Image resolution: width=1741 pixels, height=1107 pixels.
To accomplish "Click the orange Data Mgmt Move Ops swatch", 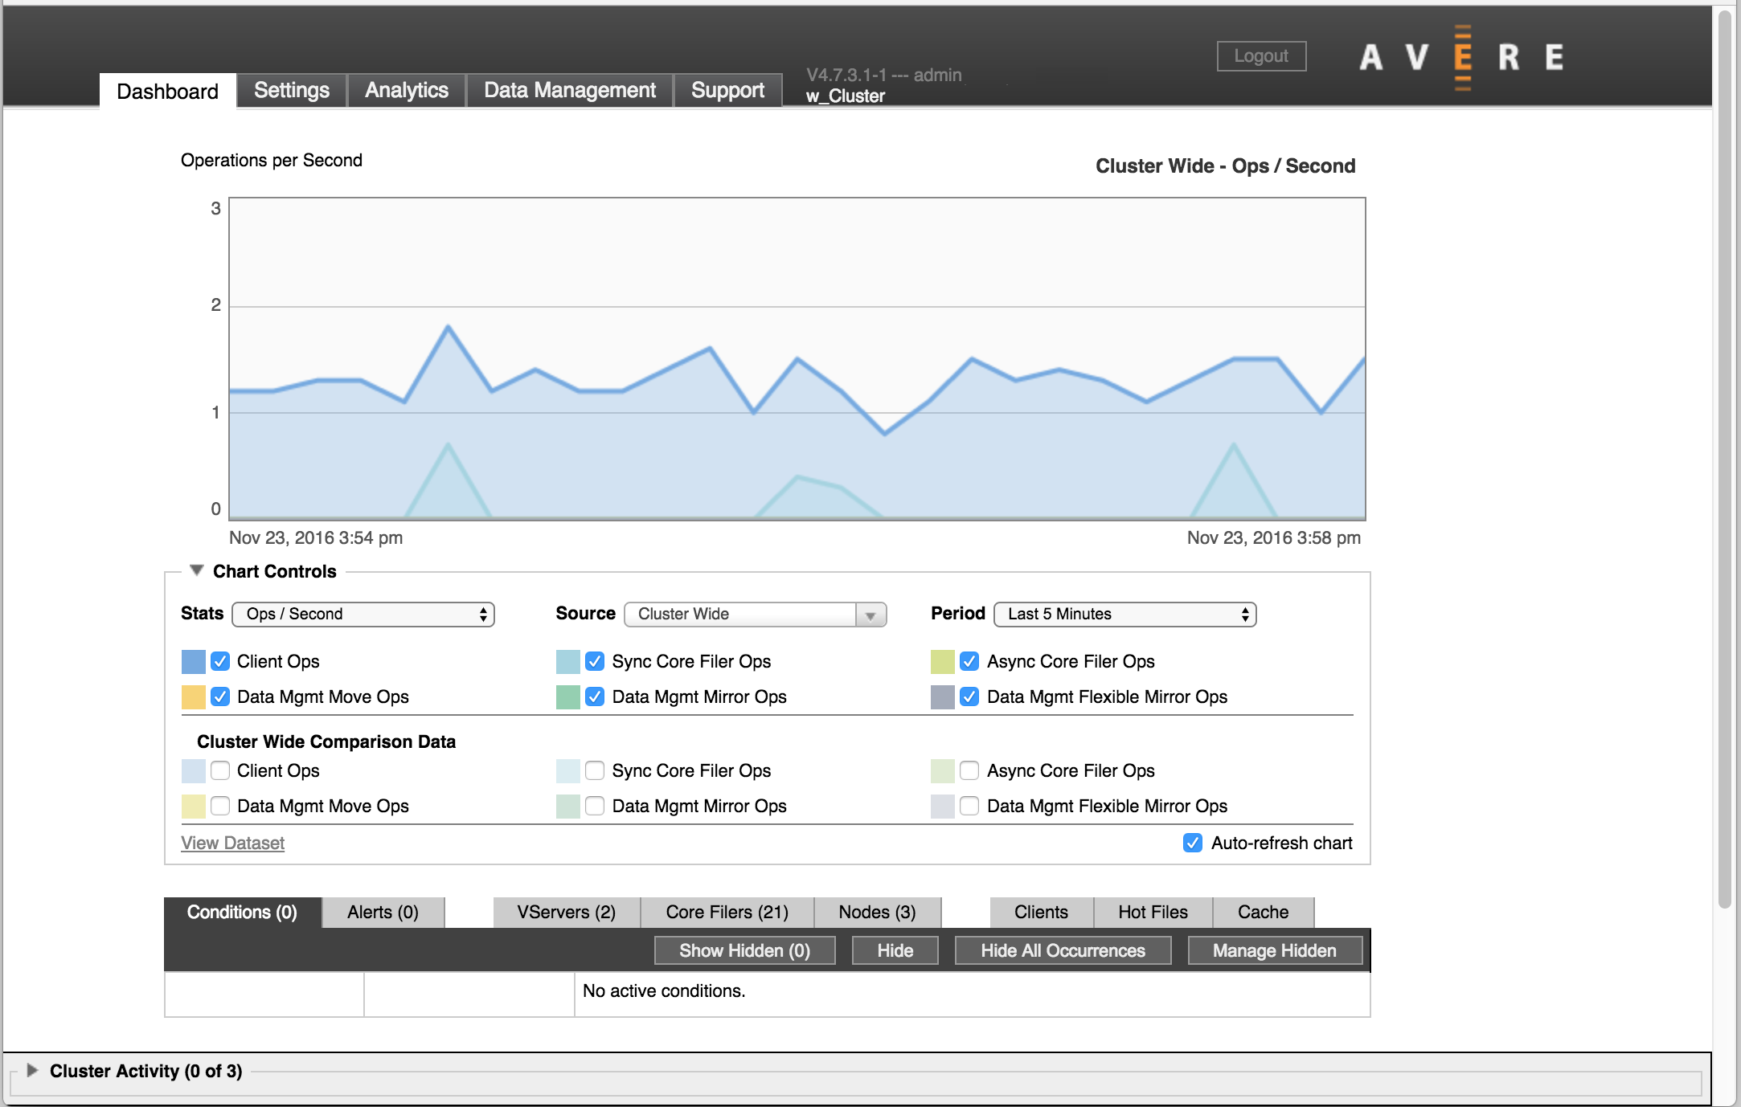I will pos(194,697).
